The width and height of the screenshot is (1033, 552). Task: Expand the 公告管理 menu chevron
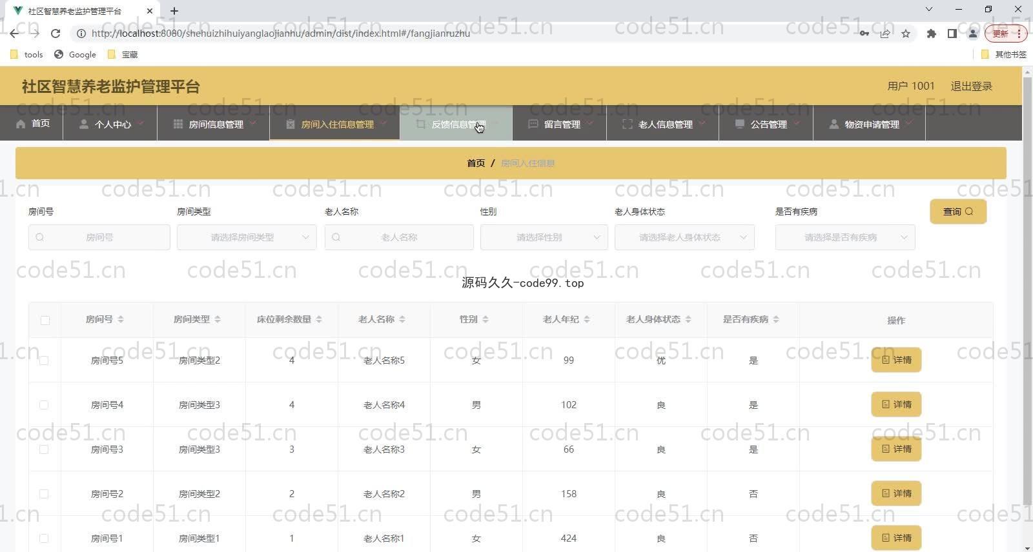[797, 123]
